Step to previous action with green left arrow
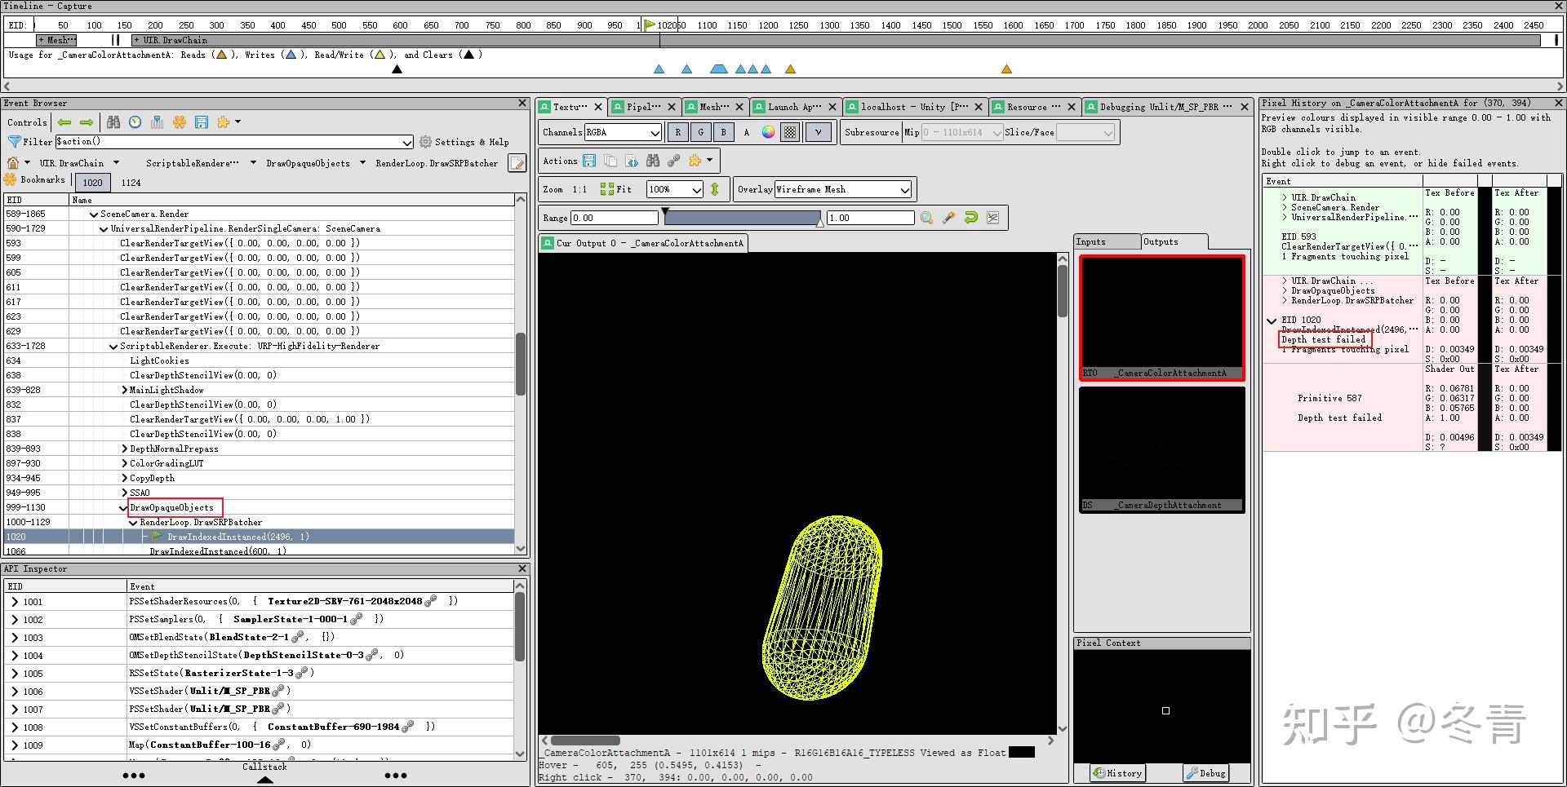The width and height of the screenshot is (1567, 787). [64, 122]
